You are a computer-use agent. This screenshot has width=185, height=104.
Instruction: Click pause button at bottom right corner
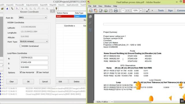tap(182, 101)
